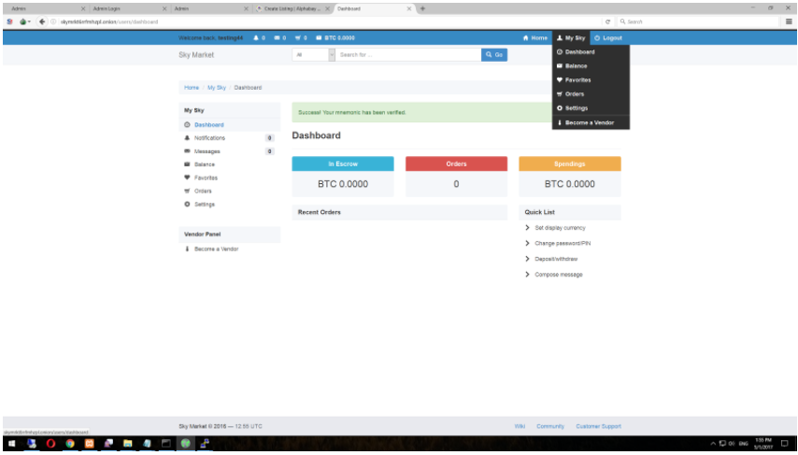Close the Admin Login tab
The image size is (798, 455).
[x=164, y=8]
